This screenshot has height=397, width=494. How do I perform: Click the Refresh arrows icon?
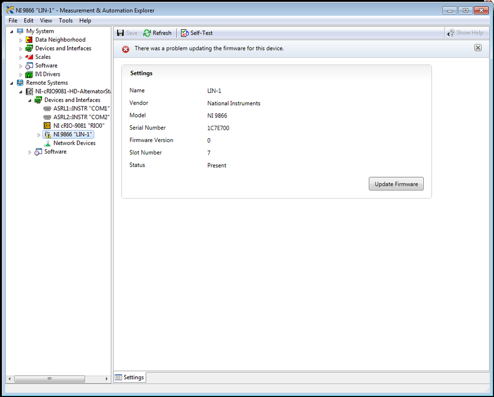[x=147, y=33]
